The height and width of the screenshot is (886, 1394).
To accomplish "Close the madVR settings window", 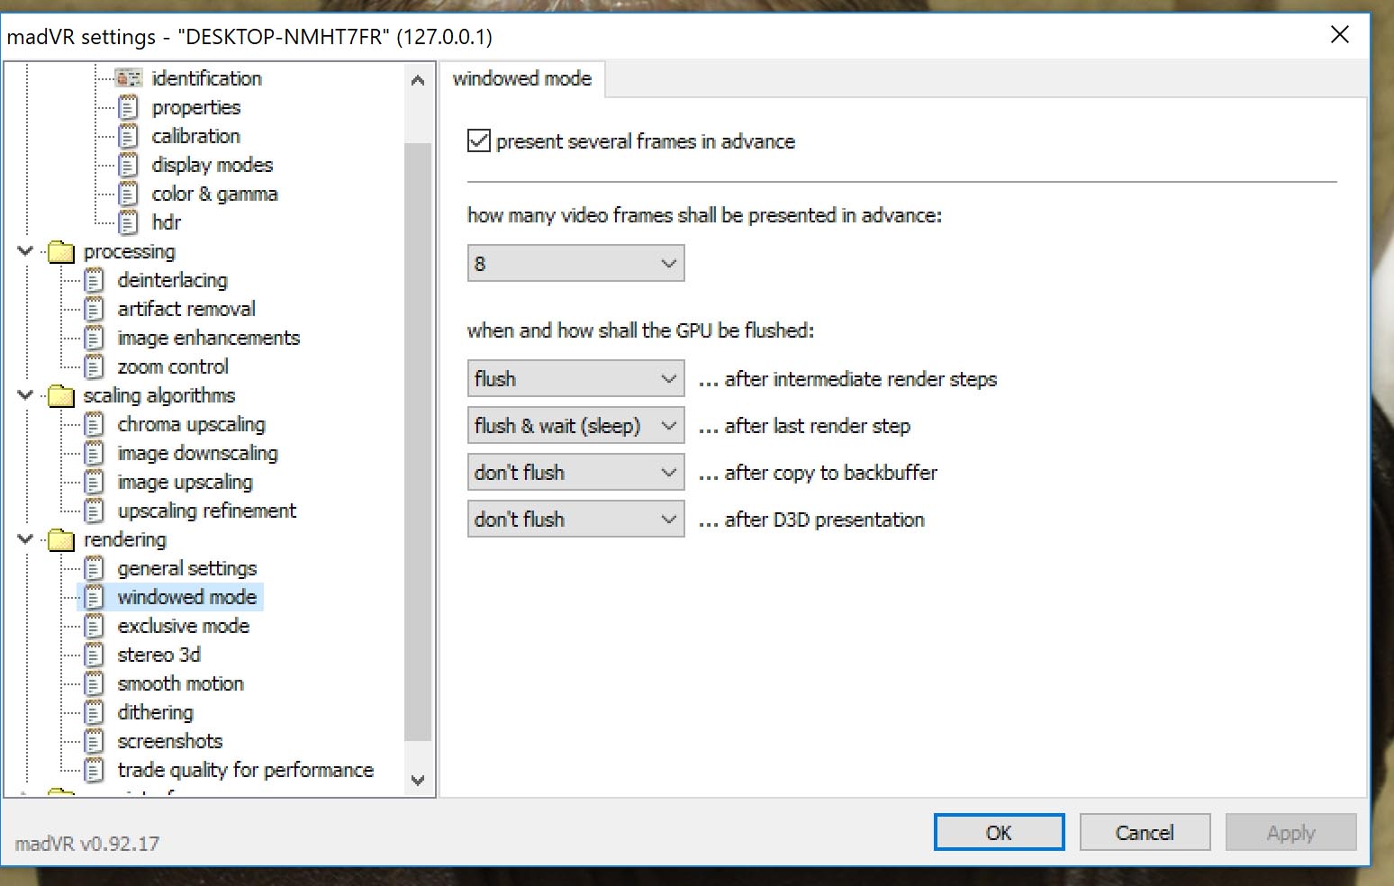I will coord(1340,35).
